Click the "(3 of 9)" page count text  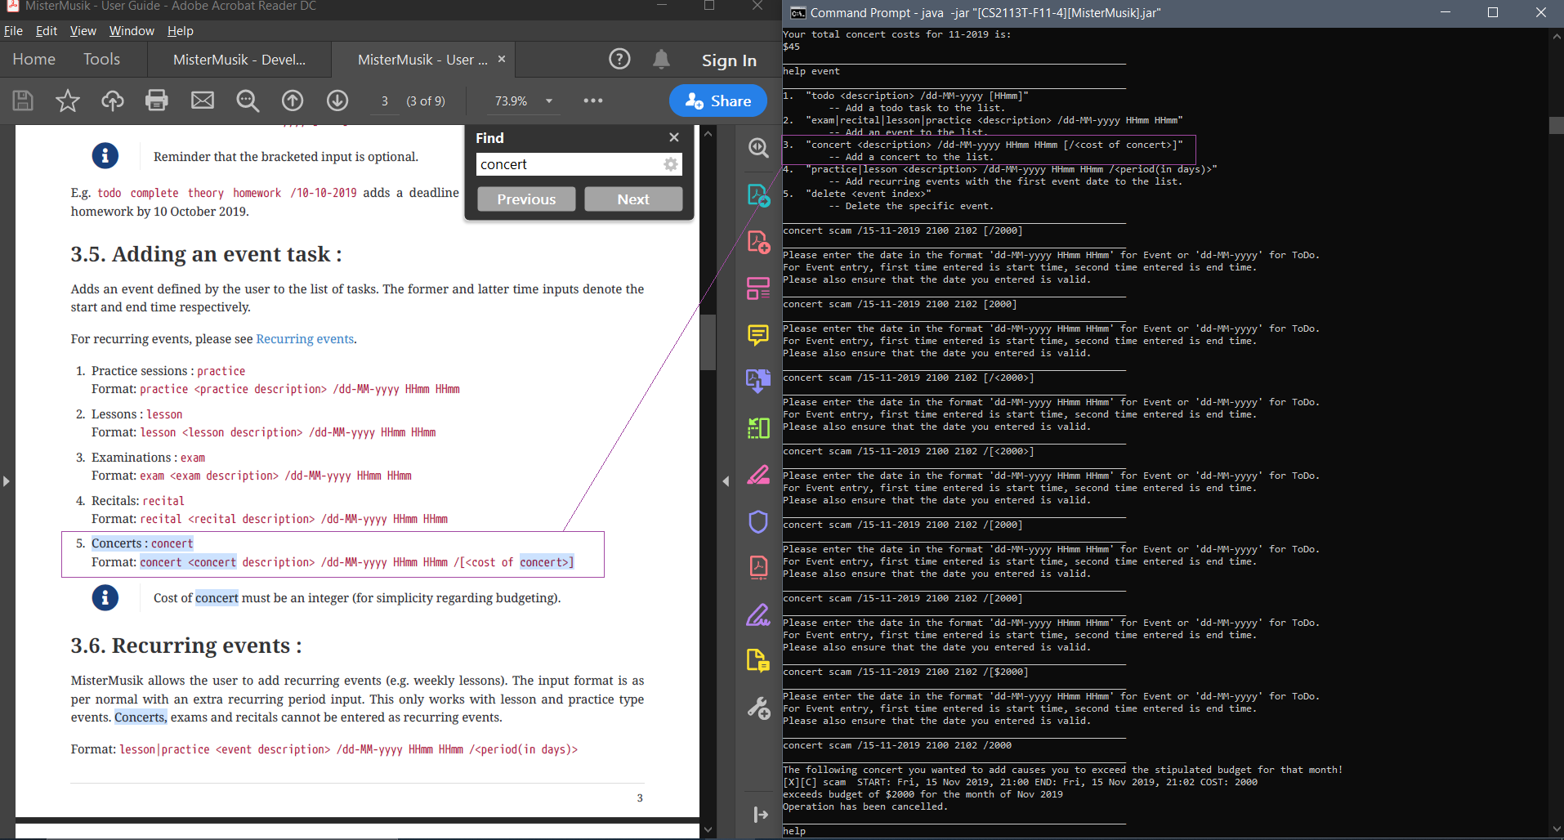[426, 101]
